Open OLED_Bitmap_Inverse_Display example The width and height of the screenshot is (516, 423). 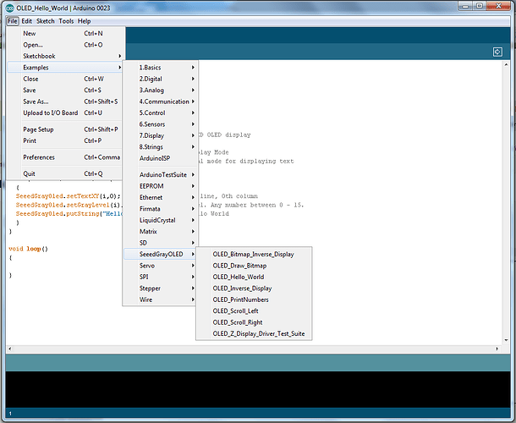tap(254, 254)
